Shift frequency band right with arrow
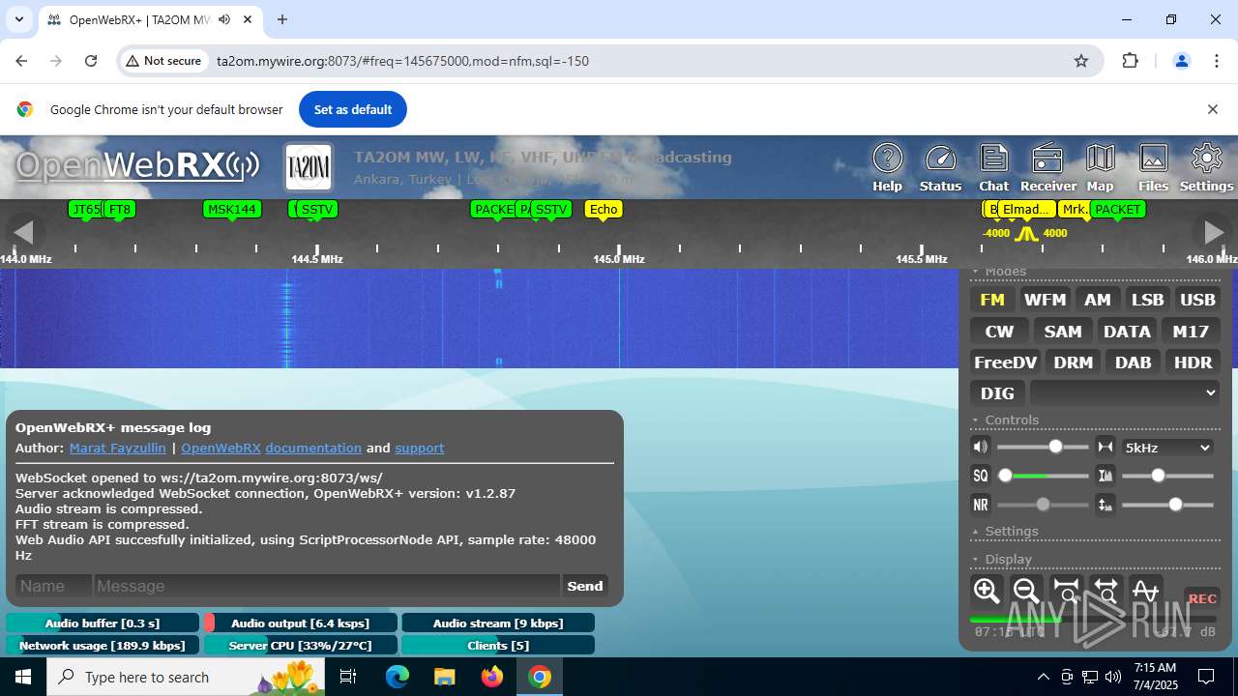Viewport: 1238px width, 696px height. (1213, 232)
